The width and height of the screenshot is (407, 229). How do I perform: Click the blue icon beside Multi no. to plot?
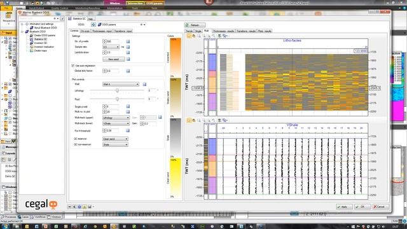point(128,112)
